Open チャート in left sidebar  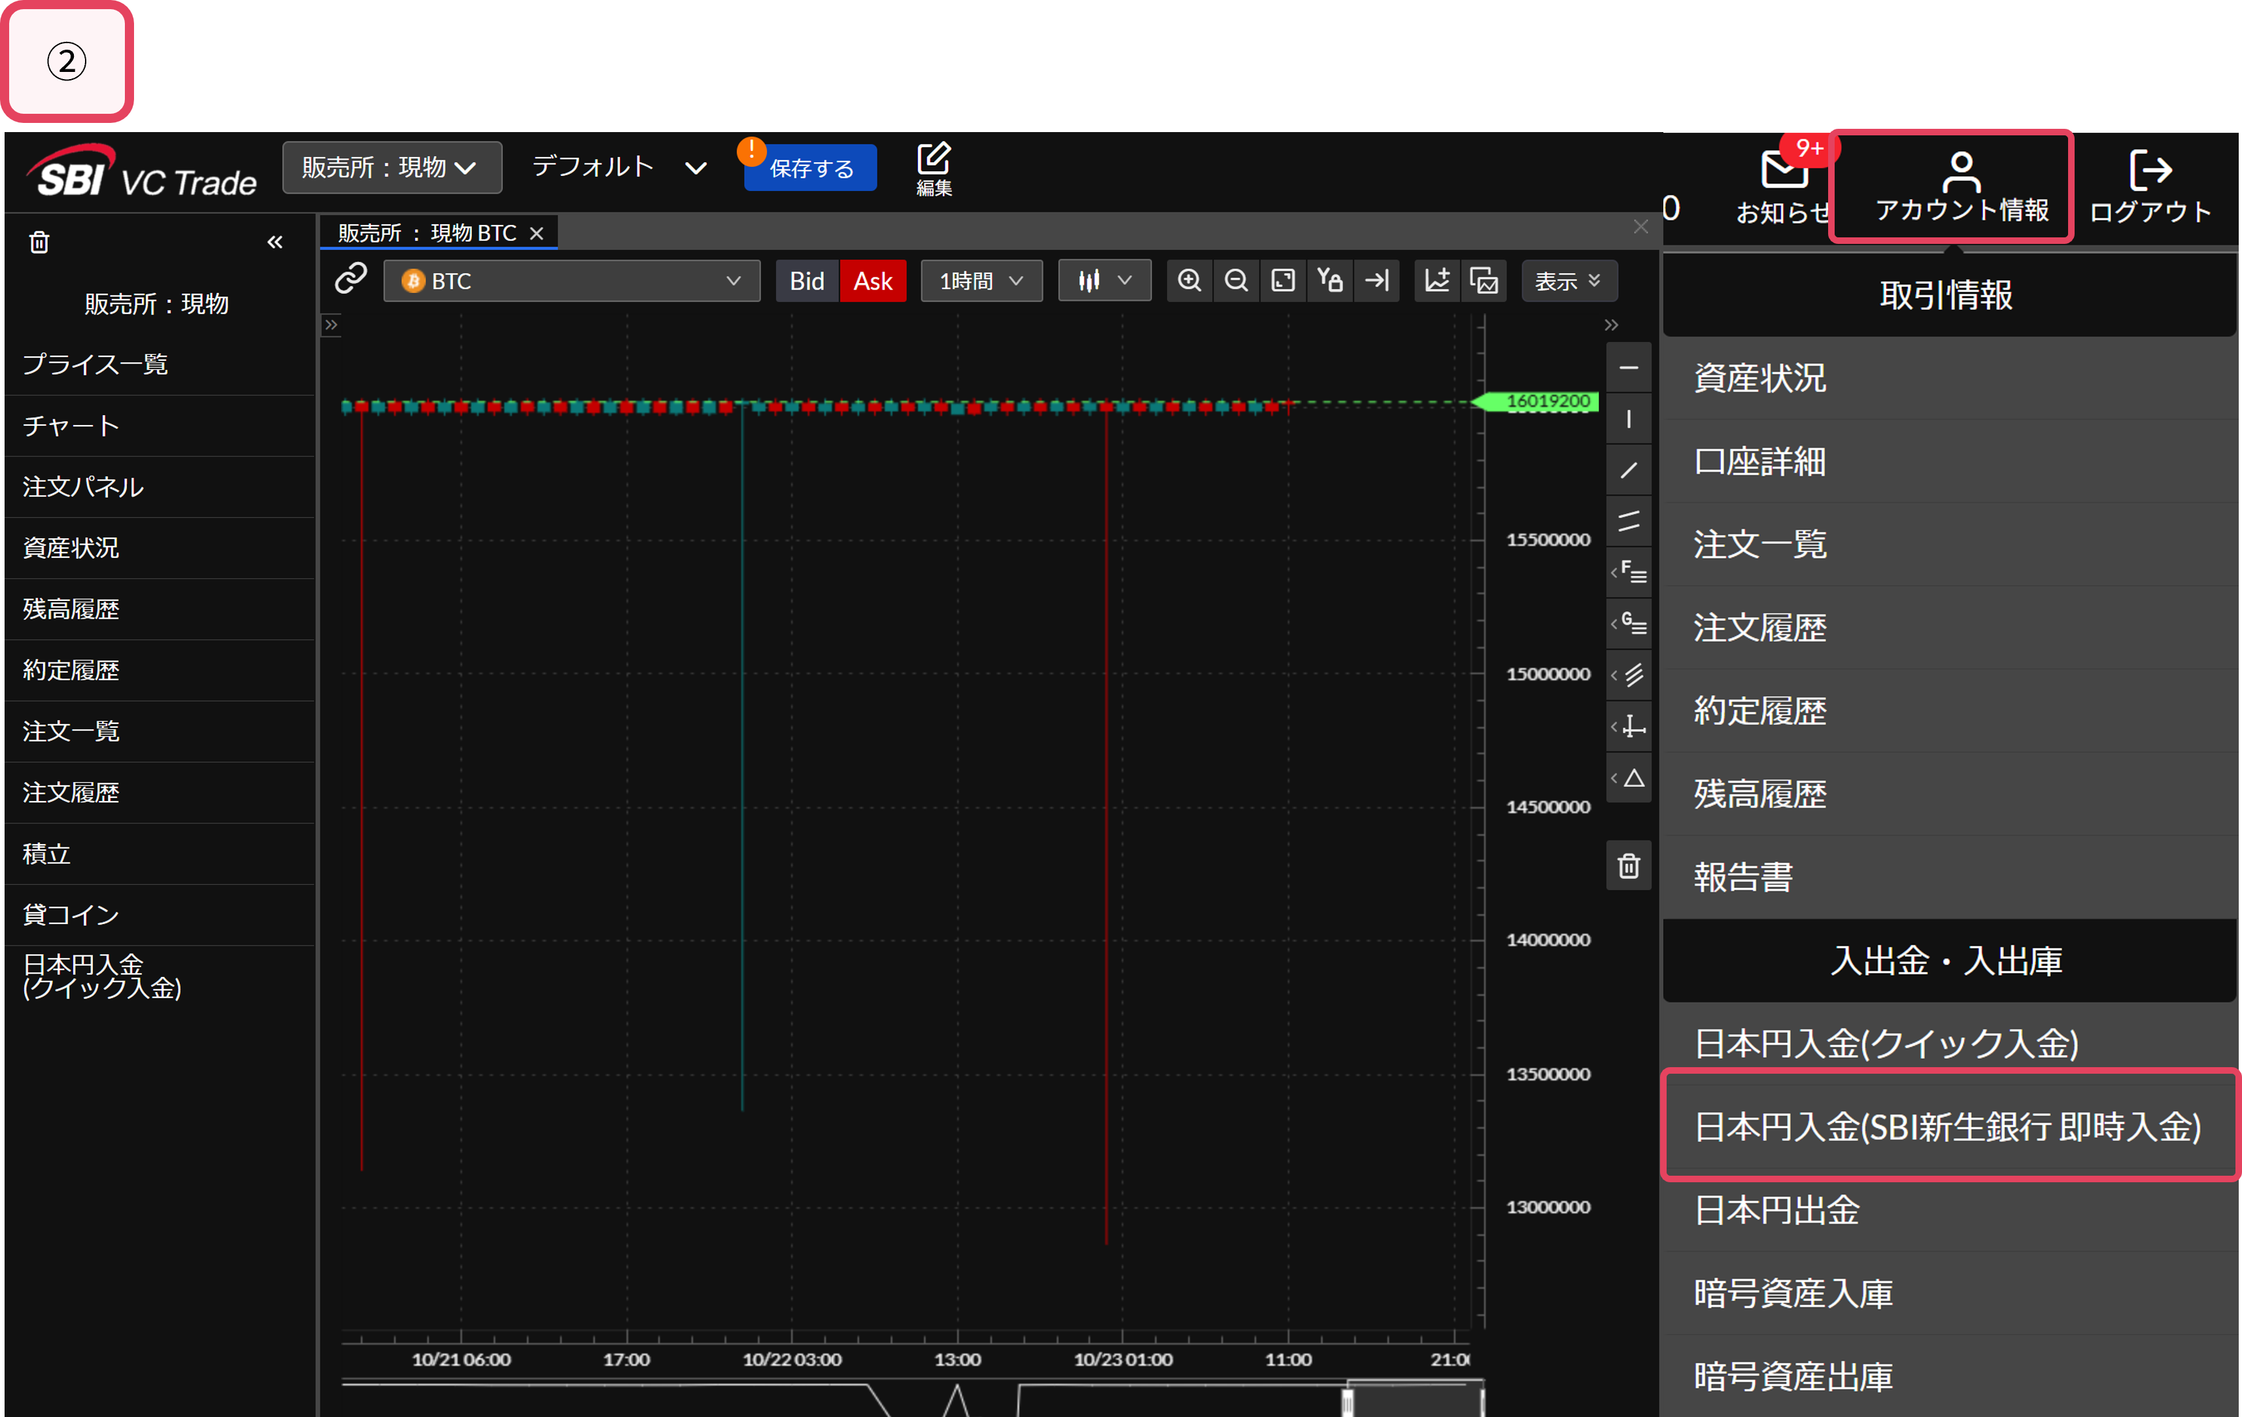pos(160,426)
